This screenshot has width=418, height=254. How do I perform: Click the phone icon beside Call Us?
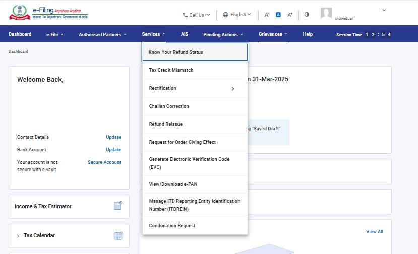coord(185,15)
